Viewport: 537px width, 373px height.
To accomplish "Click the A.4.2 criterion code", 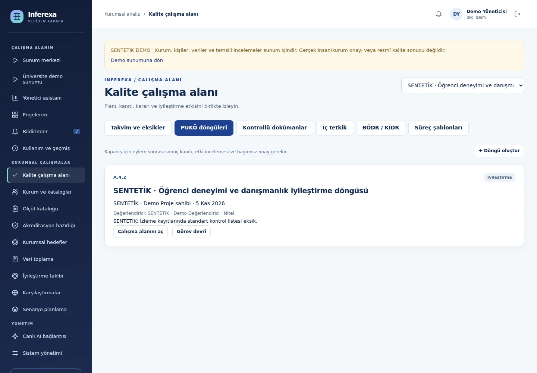I will point(120,177).
